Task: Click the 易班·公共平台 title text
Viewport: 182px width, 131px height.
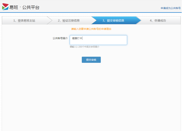Action: (x=24, y=7)
